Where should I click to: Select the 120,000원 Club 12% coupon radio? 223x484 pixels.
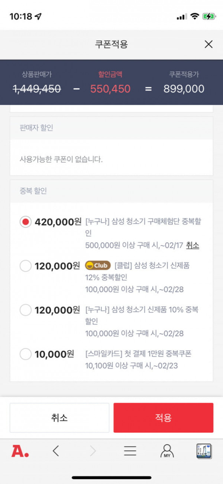(x=26, y=266)
